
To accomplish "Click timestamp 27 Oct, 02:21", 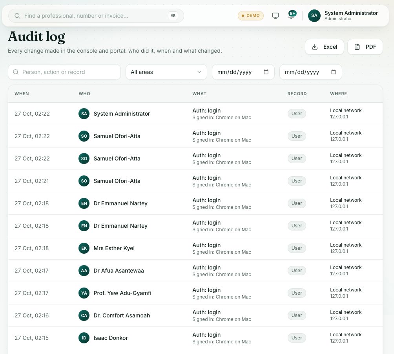I will (32, 181).
